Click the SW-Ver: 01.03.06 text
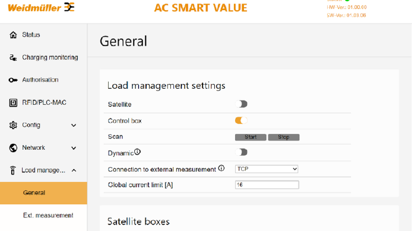This screenshot has width=412, height=231. (x=346, y=15)
